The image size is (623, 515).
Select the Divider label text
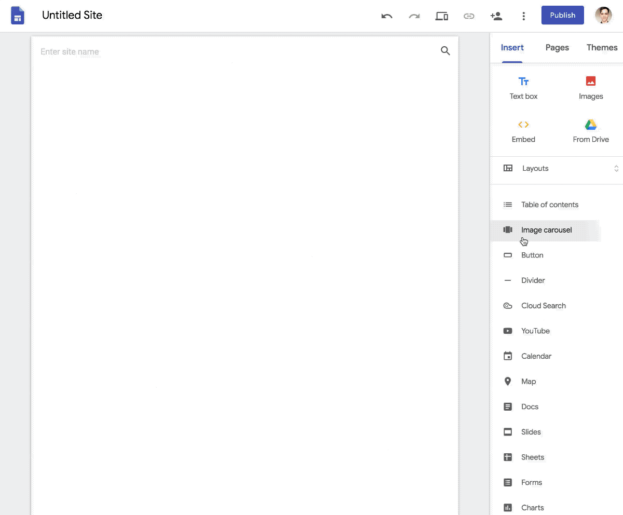tap(533, 280)
